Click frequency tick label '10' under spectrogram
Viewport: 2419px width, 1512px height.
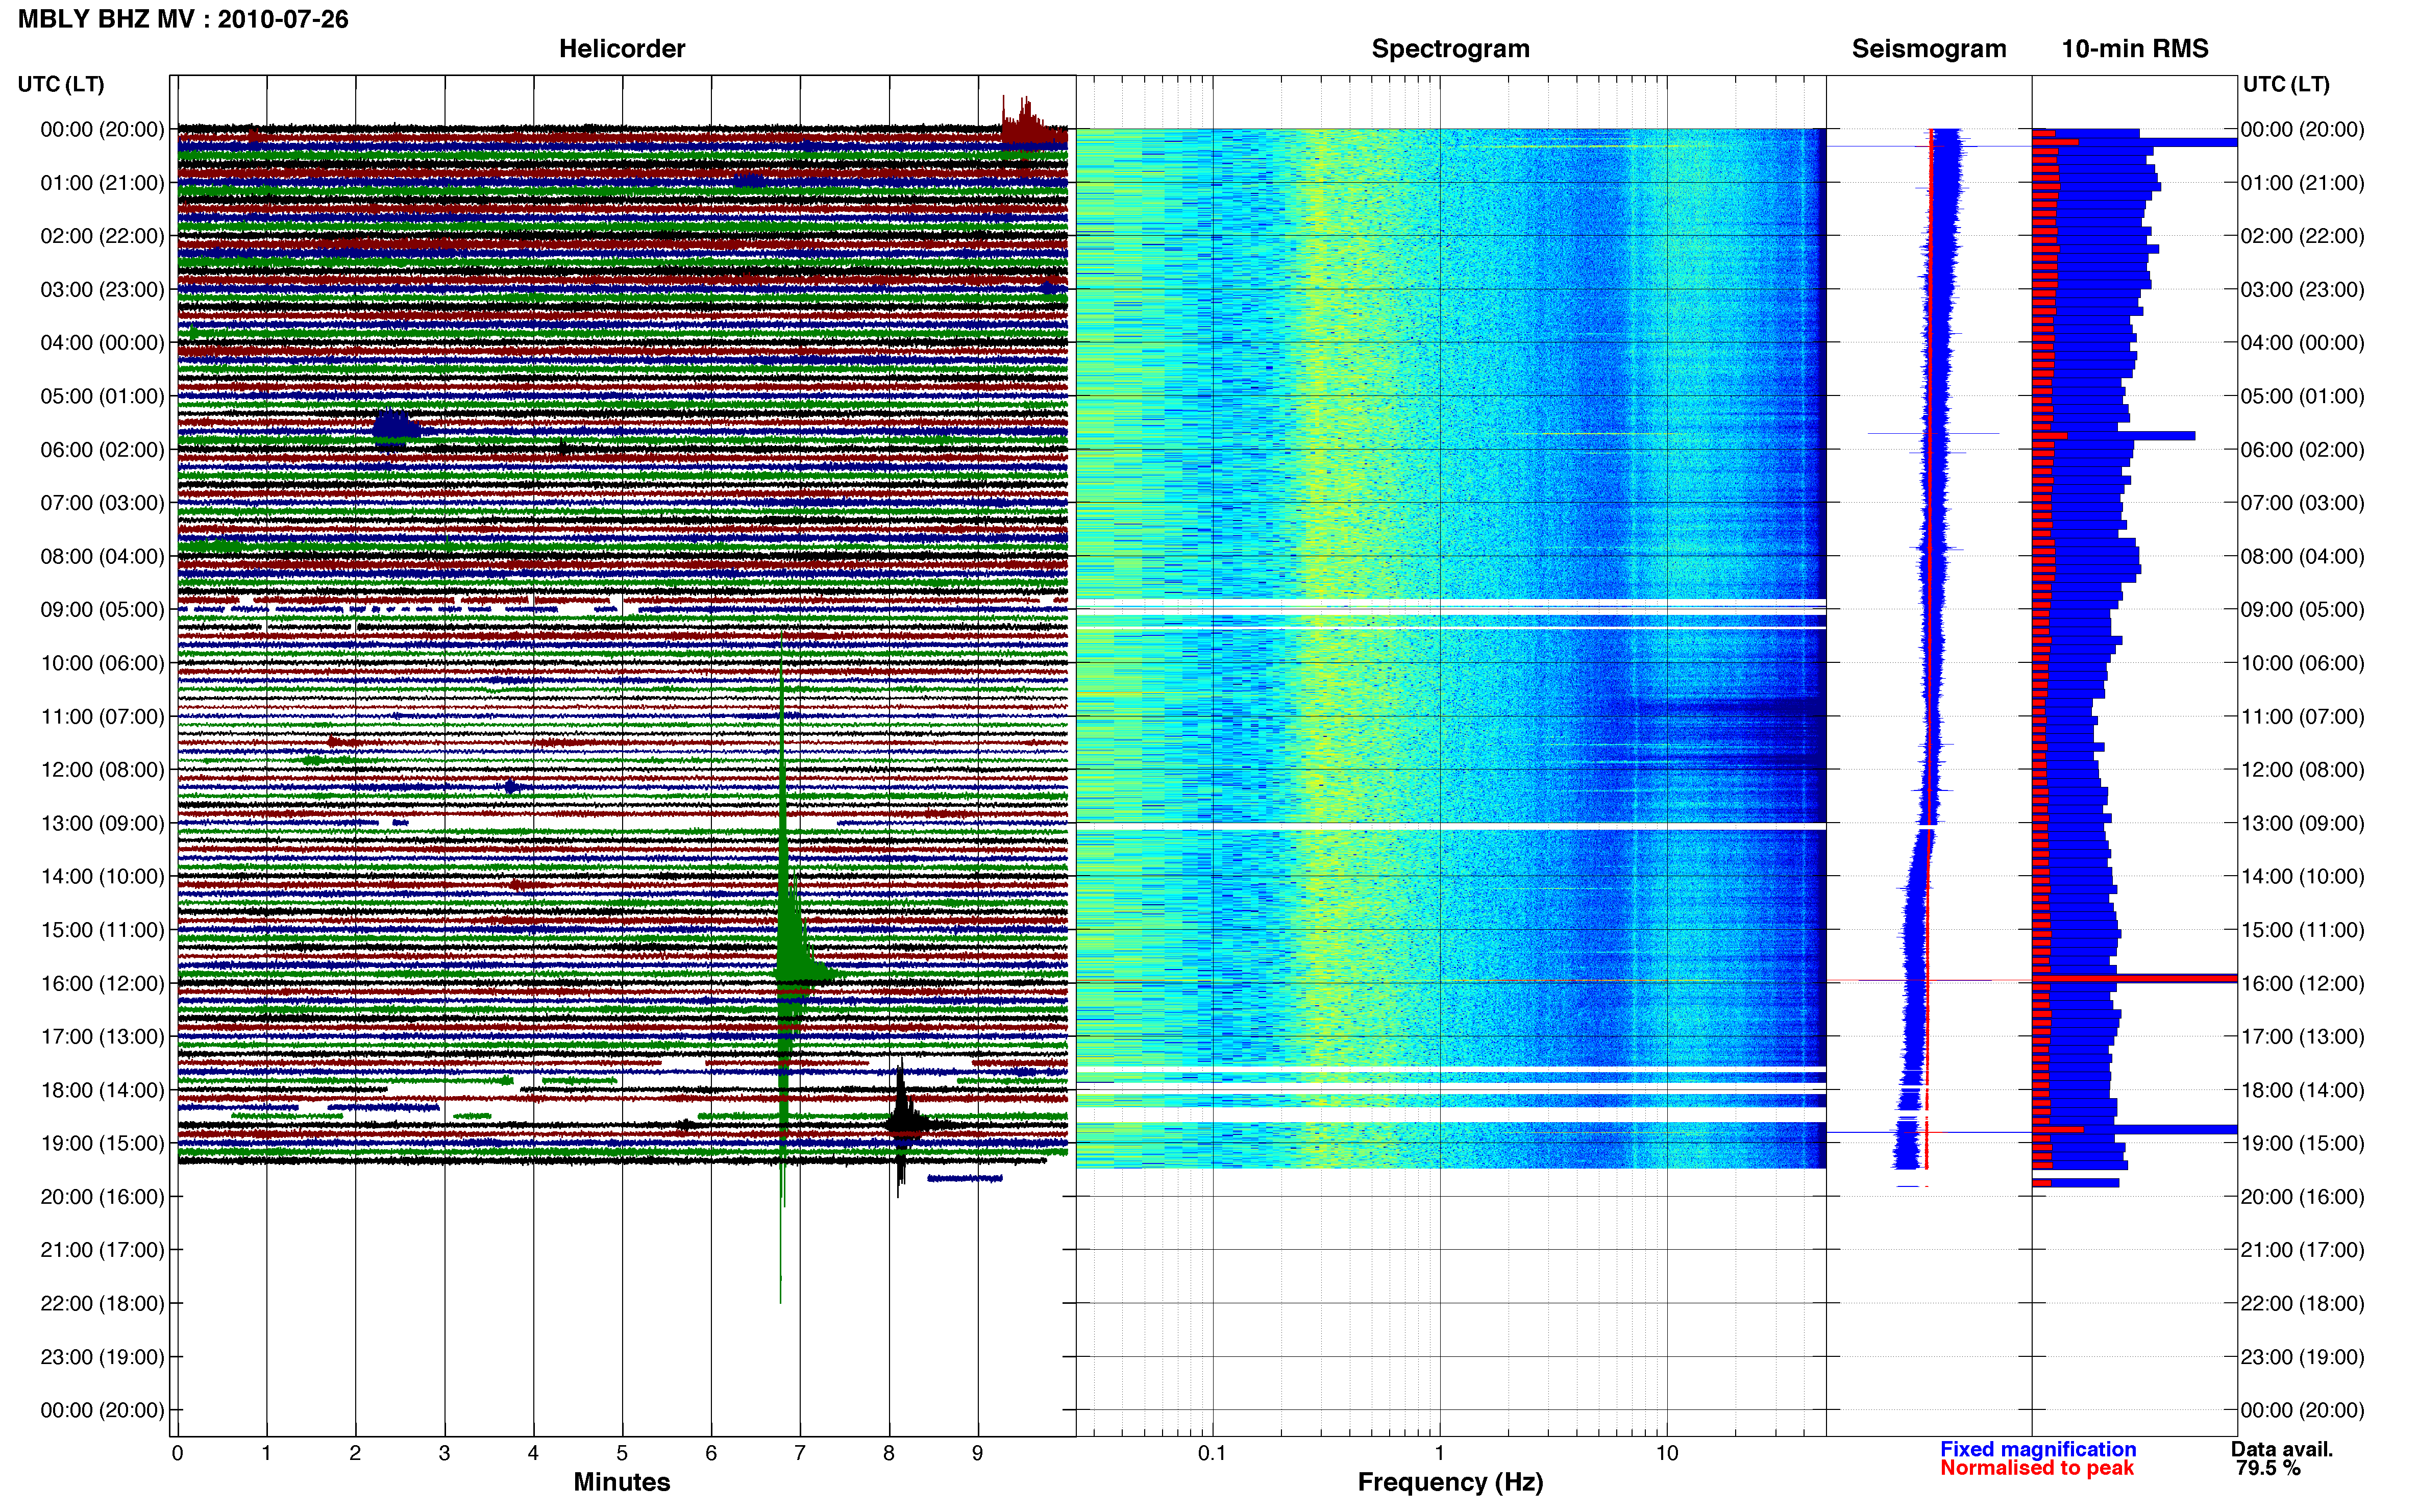click(1667, 1453)
